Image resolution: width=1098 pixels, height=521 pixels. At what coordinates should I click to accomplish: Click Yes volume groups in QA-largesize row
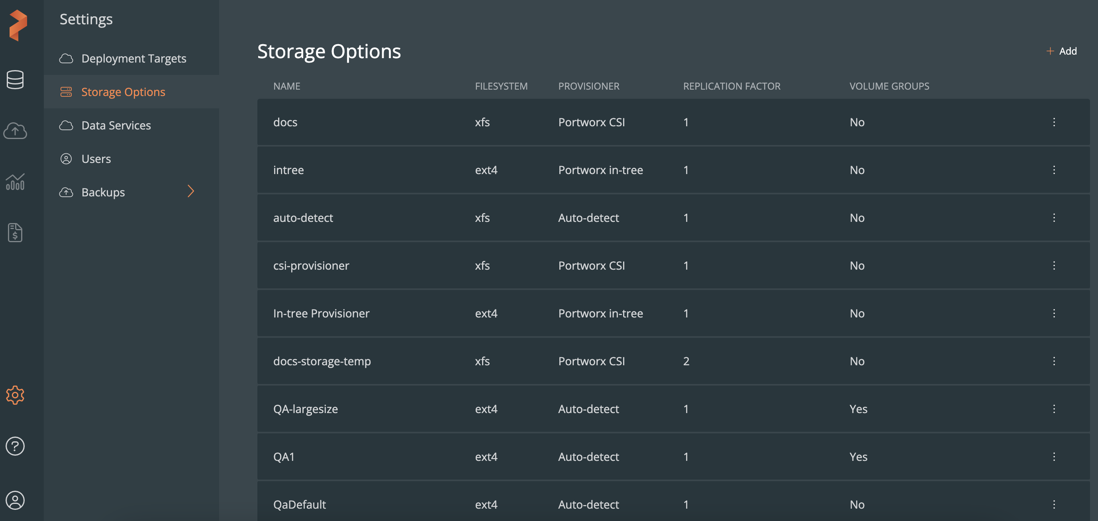[x=859, y=409]
